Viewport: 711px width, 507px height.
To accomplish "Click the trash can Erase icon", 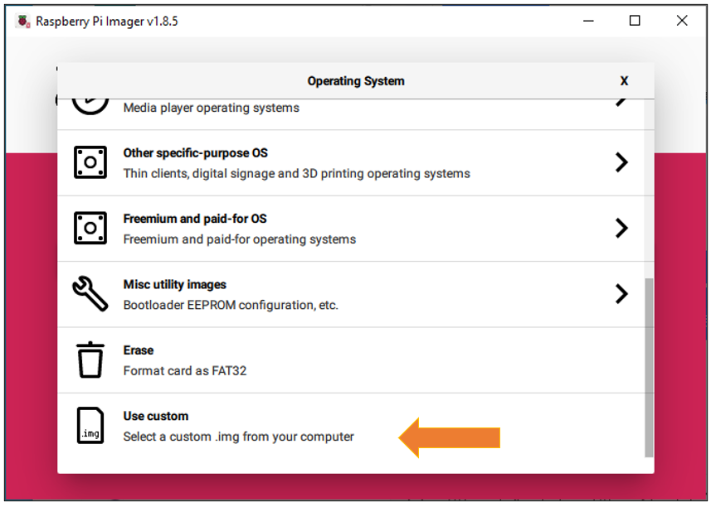I will (90, 360).
